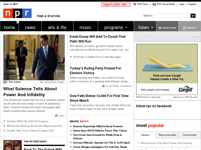Viewport: 201px width, 150px height.
Task: Click the NPR logo
Action: coord(17,13)
